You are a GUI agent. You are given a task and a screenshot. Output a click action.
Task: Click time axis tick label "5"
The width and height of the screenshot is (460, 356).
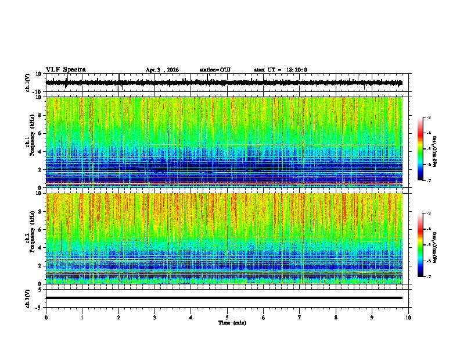(x=227, y=318)
